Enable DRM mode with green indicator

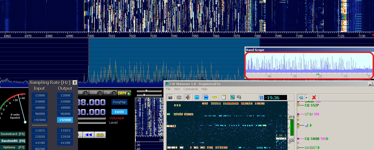(124, 93)
